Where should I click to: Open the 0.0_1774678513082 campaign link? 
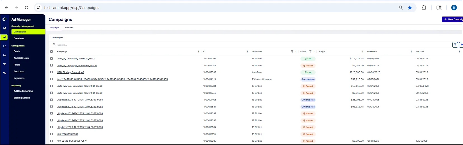coord(68,134)
